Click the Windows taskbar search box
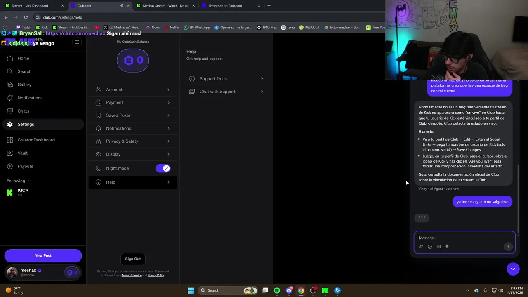The height and width of the screenshot is (297, 528). (x=228, y=290)
